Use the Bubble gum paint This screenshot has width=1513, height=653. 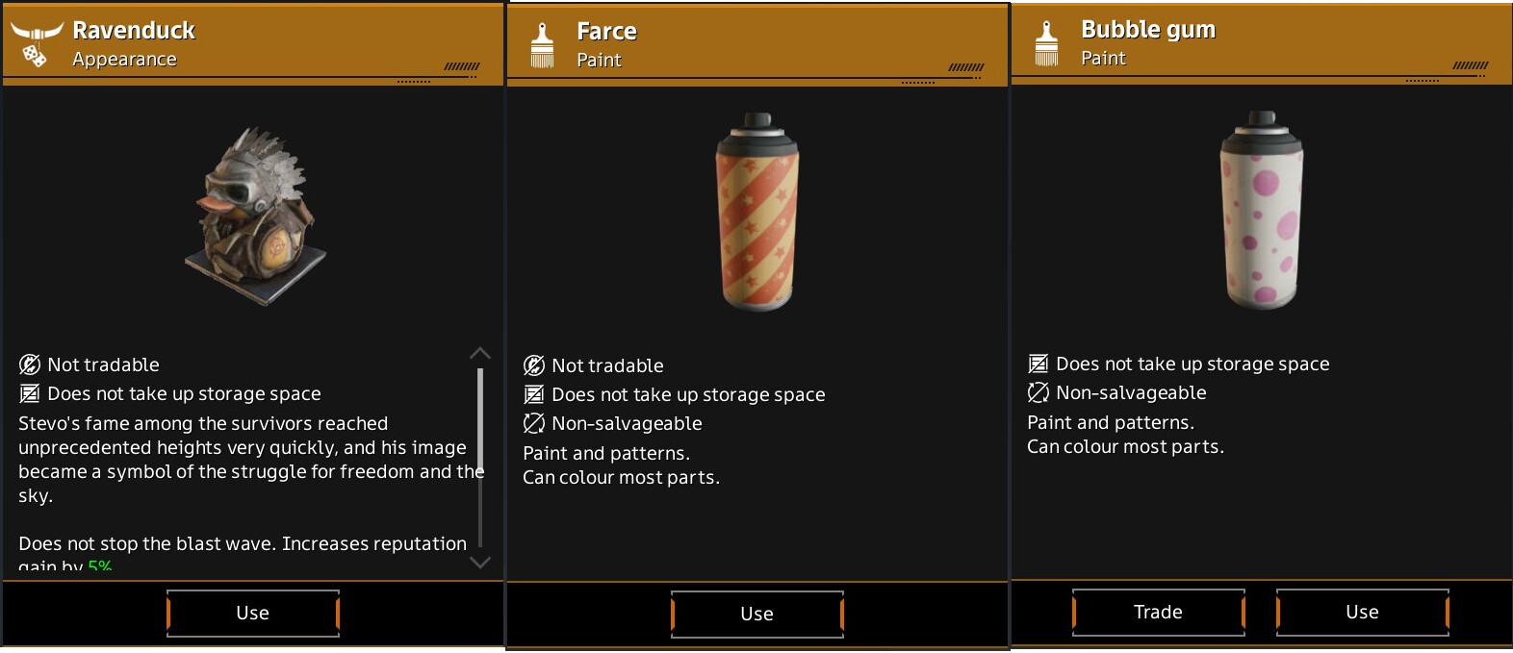(x=1363, y=612)
